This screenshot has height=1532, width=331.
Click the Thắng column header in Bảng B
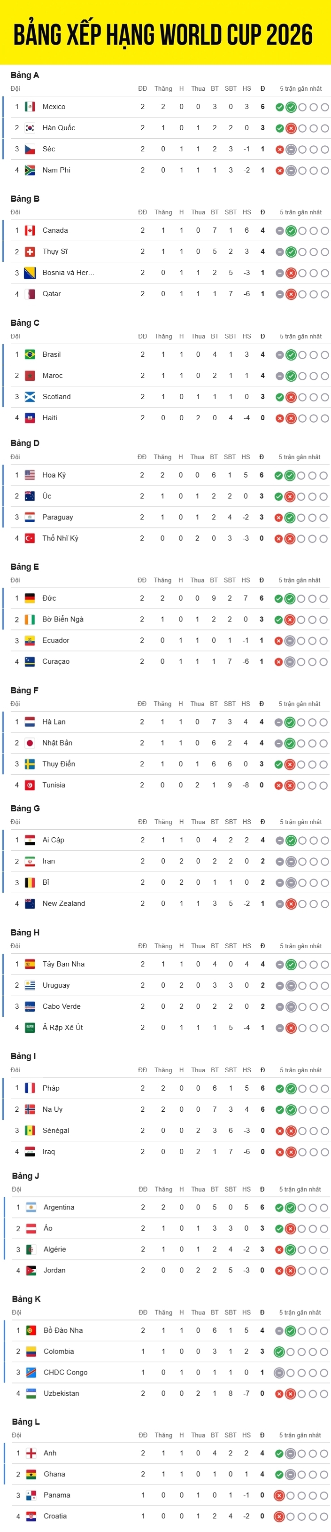[x=163, y=212]
